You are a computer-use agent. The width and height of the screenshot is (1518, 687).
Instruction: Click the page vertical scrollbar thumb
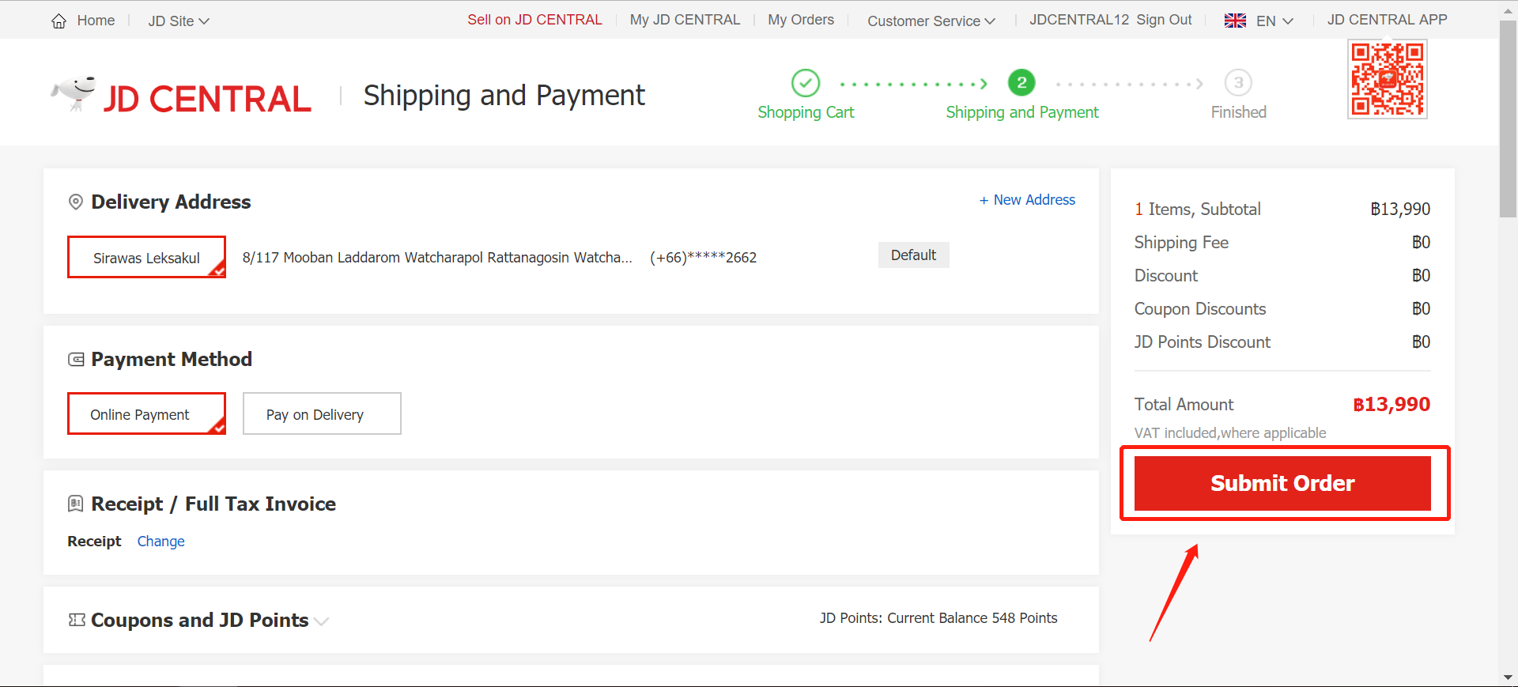(1508, 119)
